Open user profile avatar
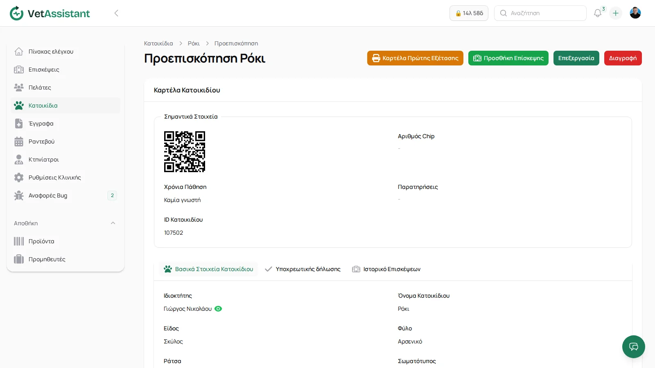The height and width of the screenshot is (368, 655). [x=635, y=13]
